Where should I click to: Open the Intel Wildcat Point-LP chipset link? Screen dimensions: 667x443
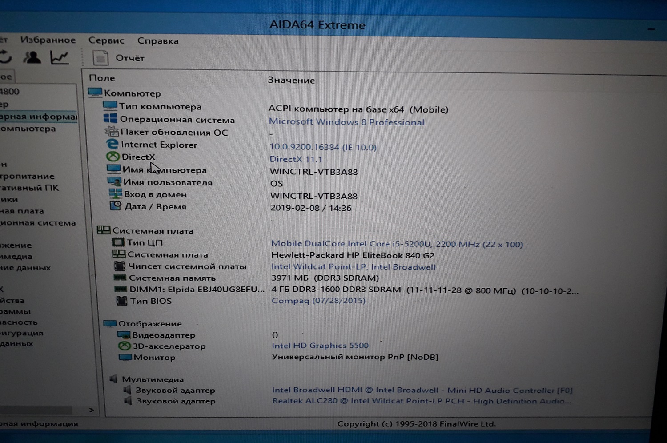point(354,266)
